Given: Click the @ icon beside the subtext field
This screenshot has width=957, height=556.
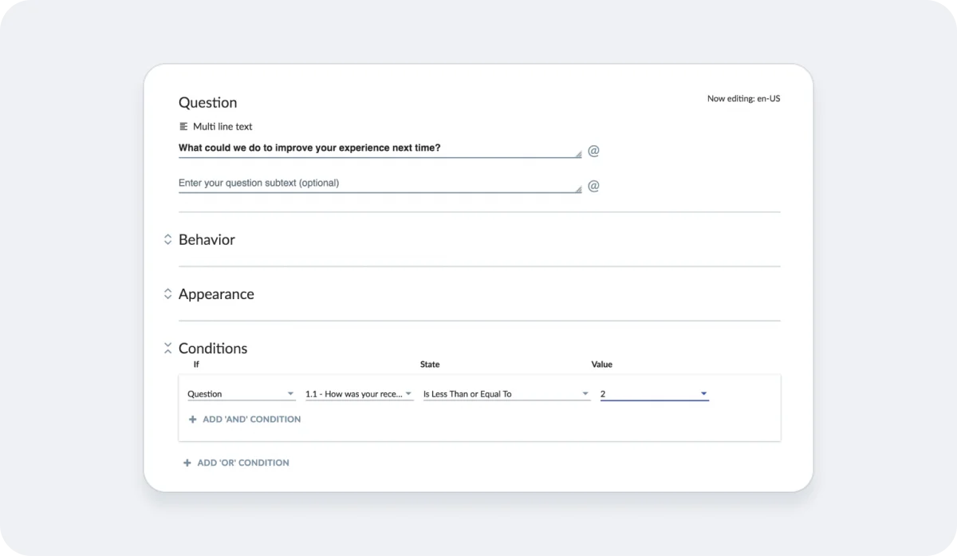Looking at the screenshot, I should (x=593, y=186).
